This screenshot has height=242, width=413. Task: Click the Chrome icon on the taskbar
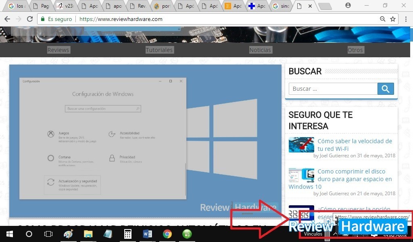pos(167,234)
